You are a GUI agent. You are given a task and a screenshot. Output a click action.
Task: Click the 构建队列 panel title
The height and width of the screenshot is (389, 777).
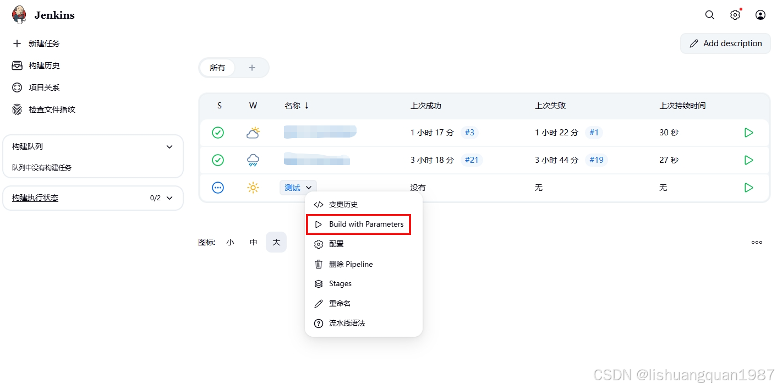(x=28, y=146)
